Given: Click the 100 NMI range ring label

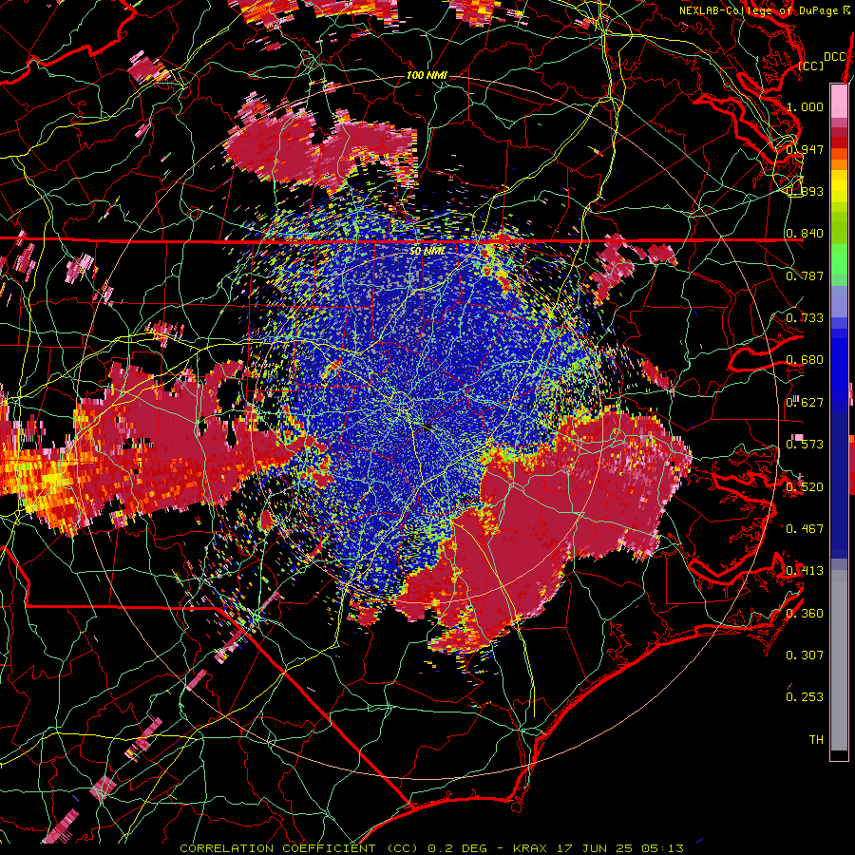Looking at the screenshot, I should pos(427,75).
